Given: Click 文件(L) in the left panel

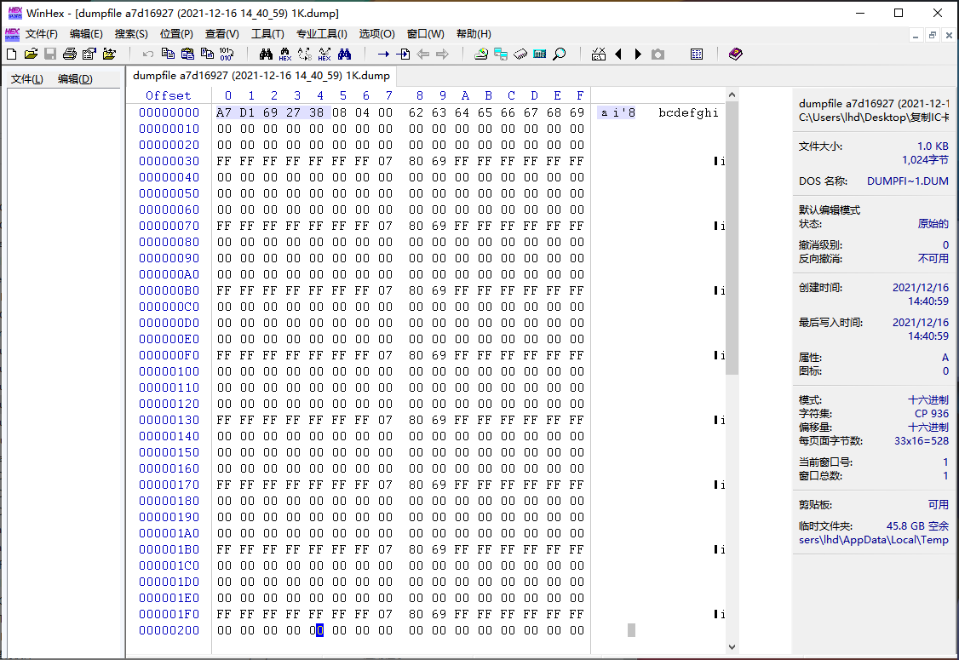Looking at the screenshot, I should (27, 79).
